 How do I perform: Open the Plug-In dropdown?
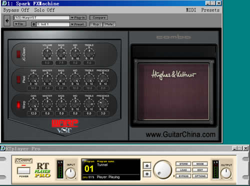point(78,18)
